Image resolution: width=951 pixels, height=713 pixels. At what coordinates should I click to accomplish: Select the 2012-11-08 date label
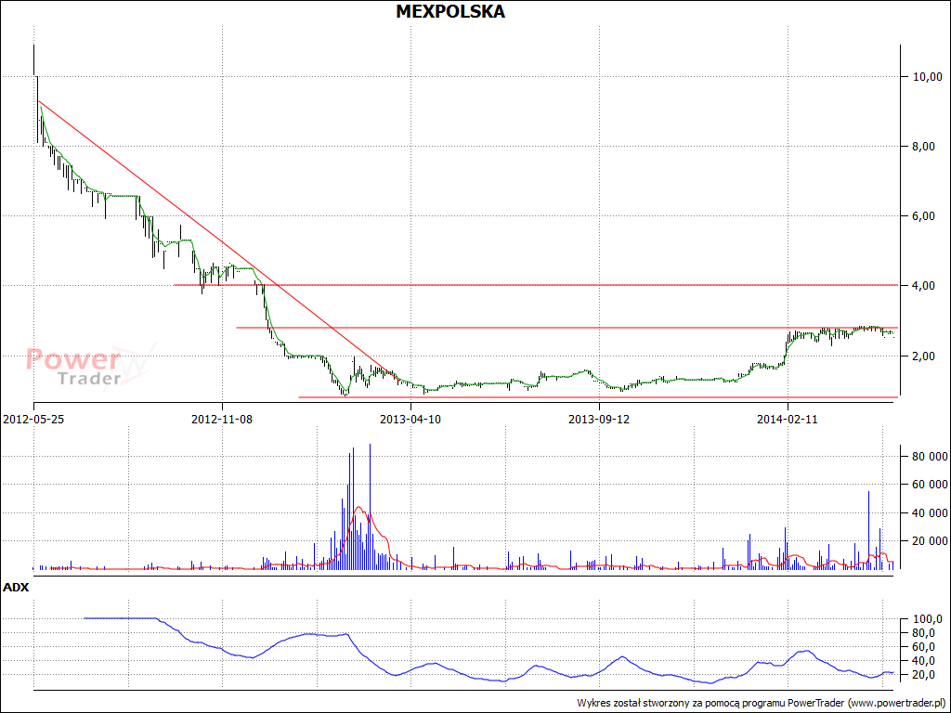pos(223,419)
